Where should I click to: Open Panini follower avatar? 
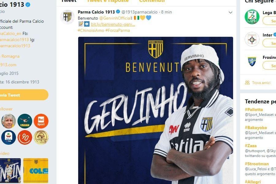pyautogui.click(x=25, y=121)
